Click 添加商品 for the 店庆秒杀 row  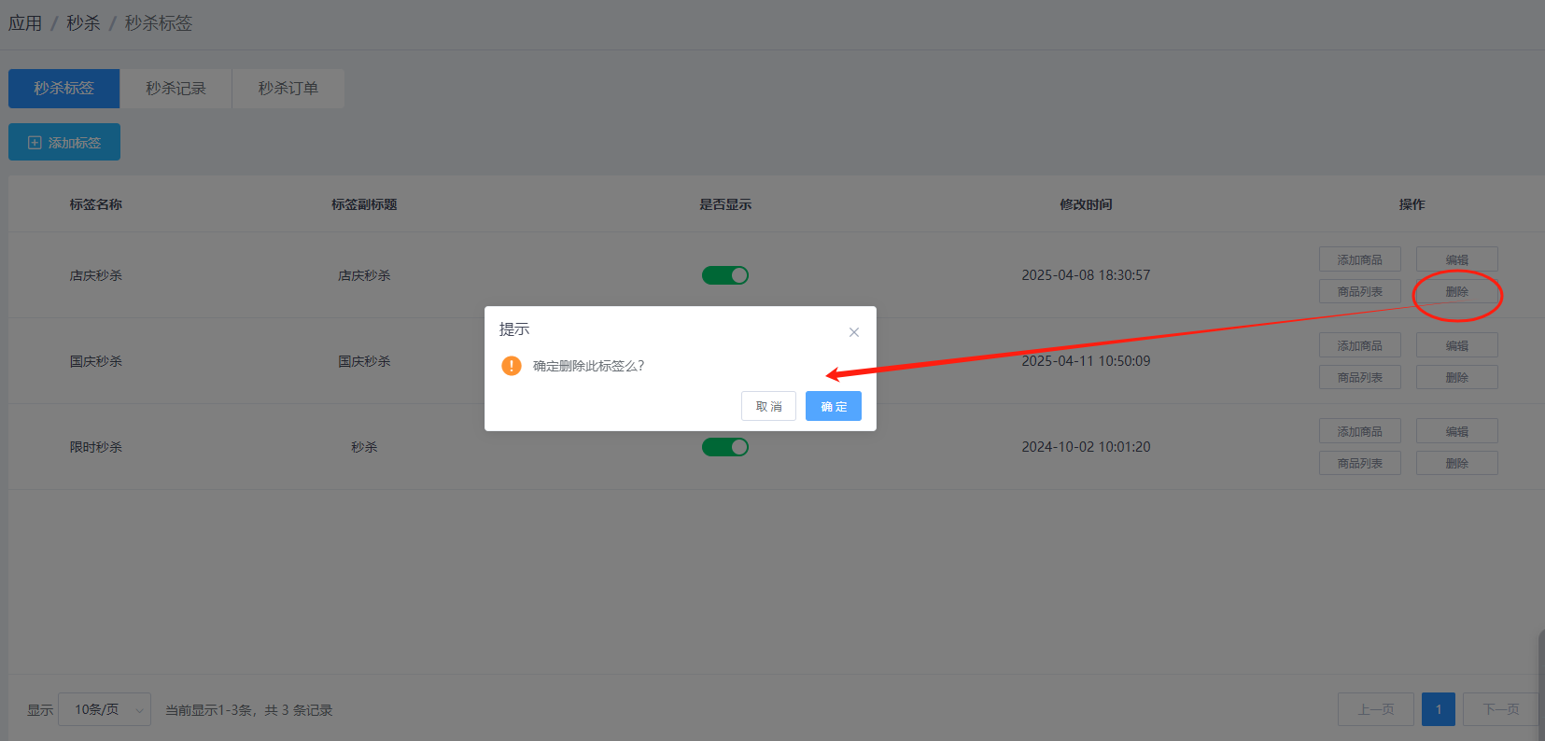(1359, 259)
